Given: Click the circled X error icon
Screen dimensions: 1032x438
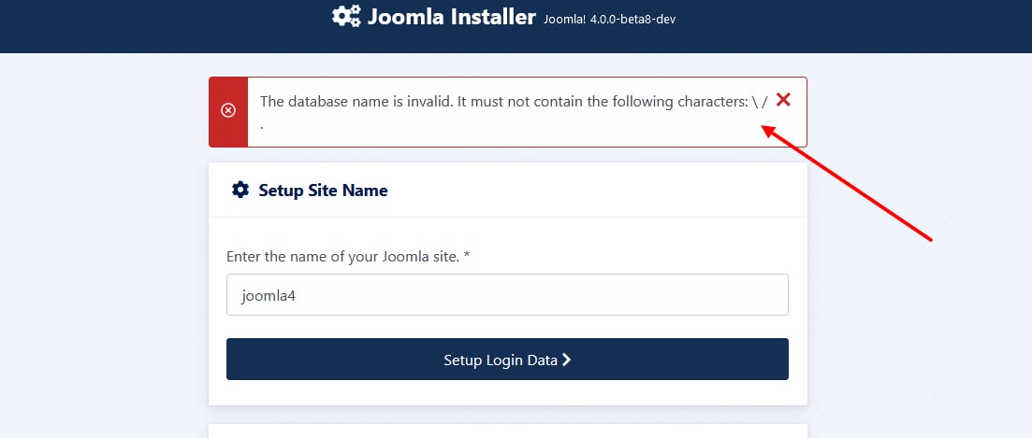Looking at the screenshot, I should click(228, 110).
